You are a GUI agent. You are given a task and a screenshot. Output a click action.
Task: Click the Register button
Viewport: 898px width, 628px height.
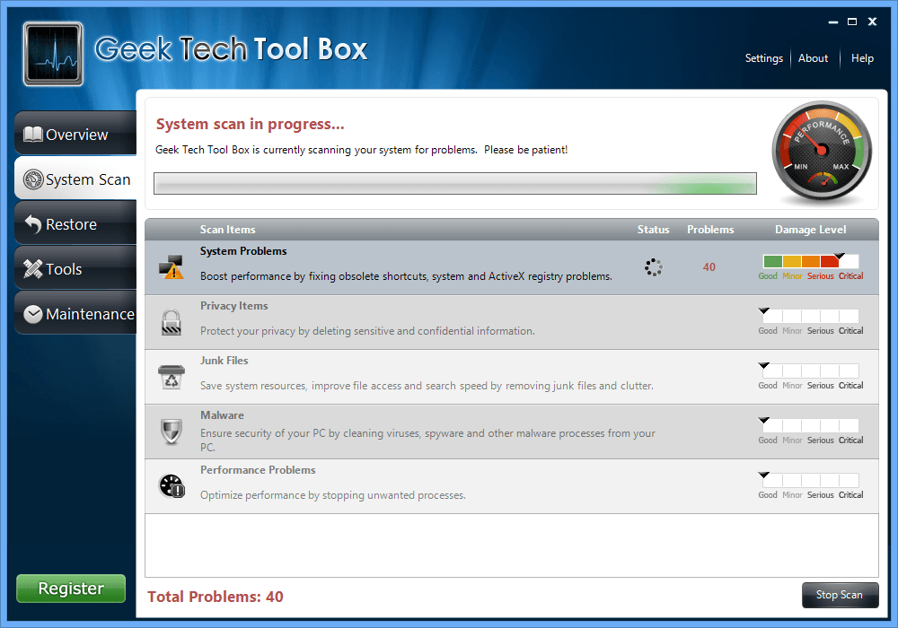click(x=70, y=589)
